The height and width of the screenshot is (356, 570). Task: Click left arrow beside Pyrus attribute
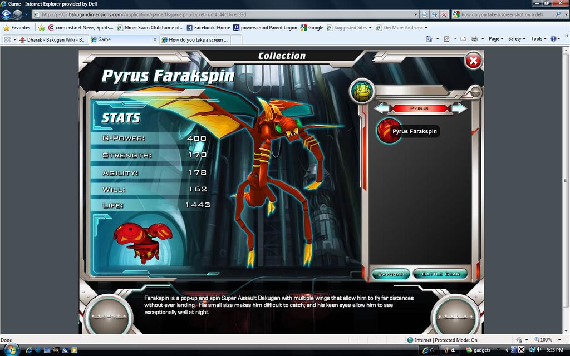[x=381, y=108]
